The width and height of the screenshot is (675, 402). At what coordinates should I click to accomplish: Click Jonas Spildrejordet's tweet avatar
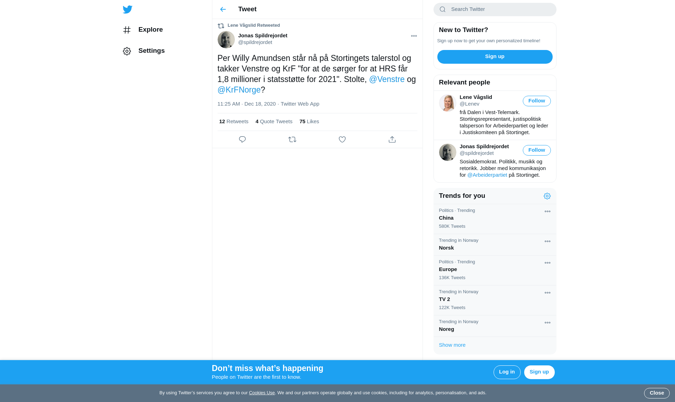coord(226,39)
